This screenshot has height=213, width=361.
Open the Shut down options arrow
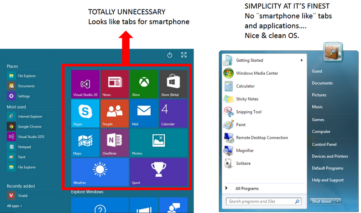coord(338,201)
